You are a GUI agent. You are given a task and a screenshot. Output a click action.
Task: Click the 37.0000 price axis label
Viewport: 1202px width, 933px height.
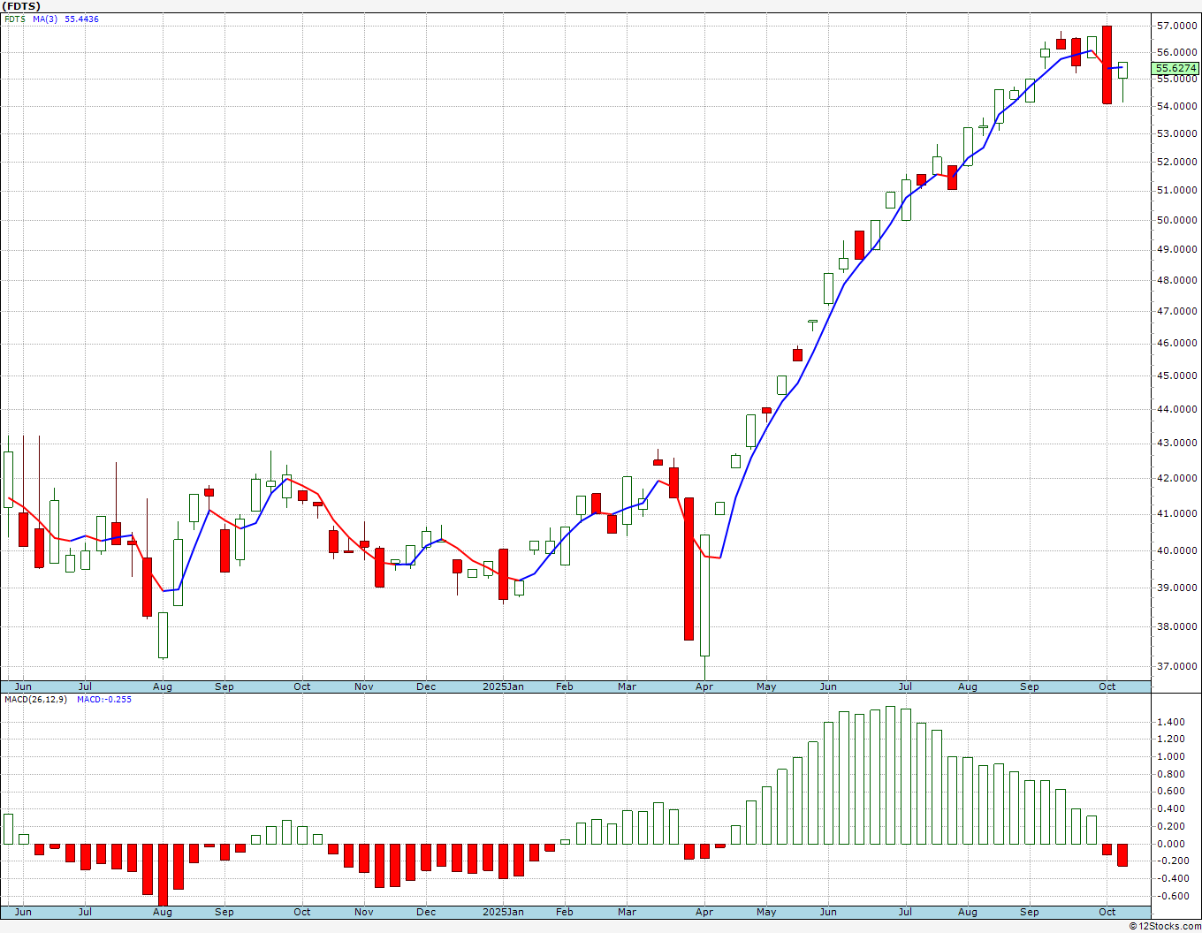(1176, 667)
